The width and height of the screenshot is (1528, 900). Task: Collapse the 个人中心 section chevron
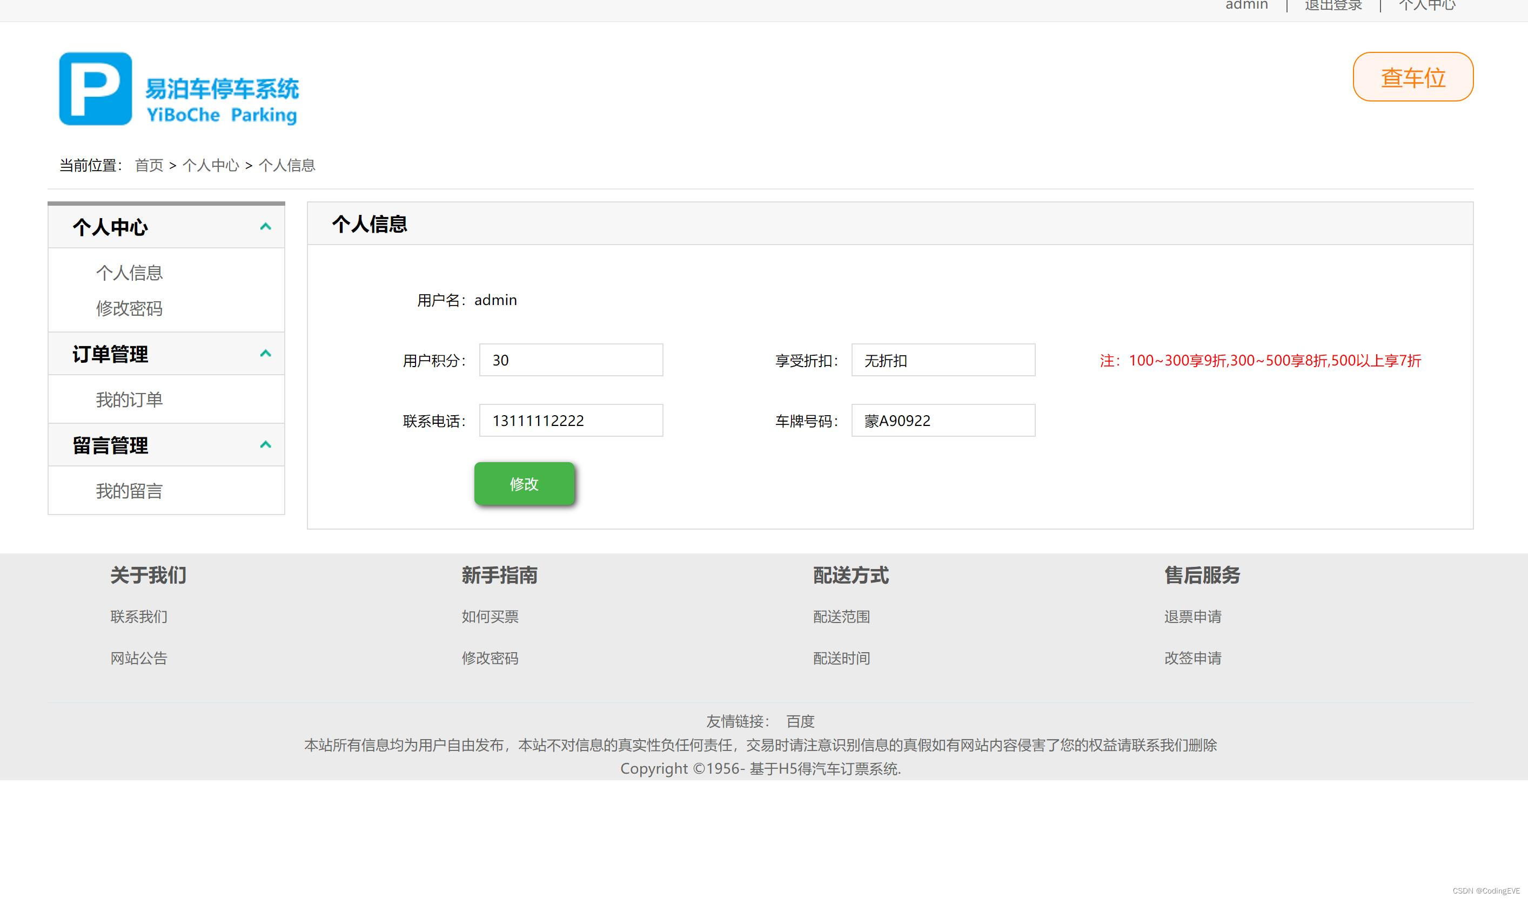pyautogui.click(x=265, y=227)
